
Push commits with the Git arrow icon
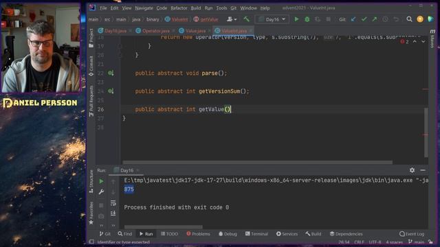click(374, 19)
